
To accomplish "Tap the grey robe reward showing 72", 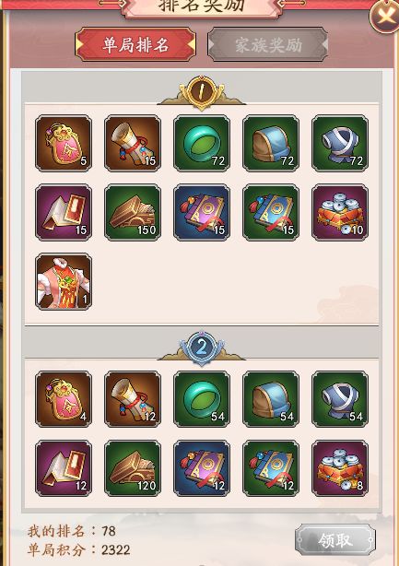I will pyautogui.click(x=340, y=143).
